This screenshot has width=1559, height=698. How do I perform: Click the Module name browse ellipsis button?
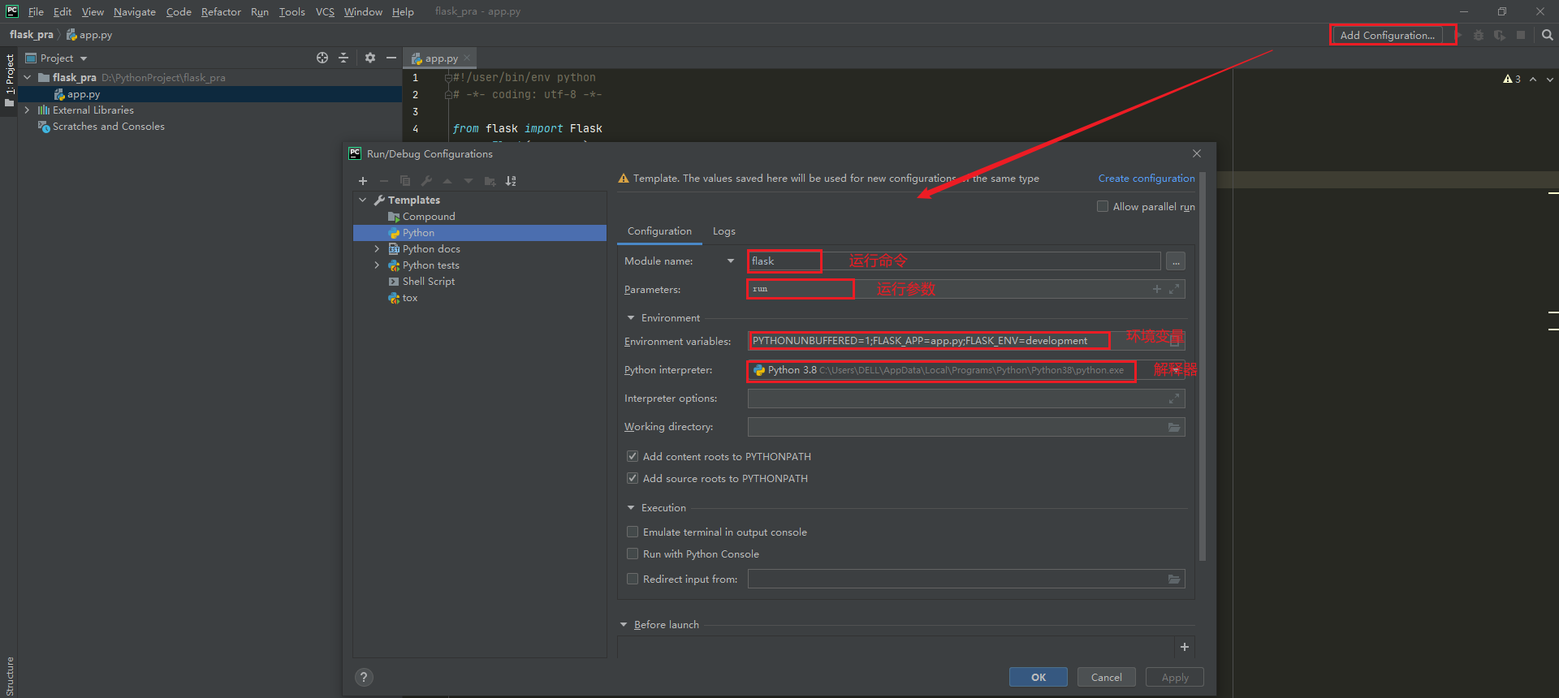point(1176,261)
